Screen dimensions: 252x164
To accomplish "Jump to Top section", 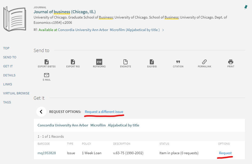I will (x=6, y=48).
